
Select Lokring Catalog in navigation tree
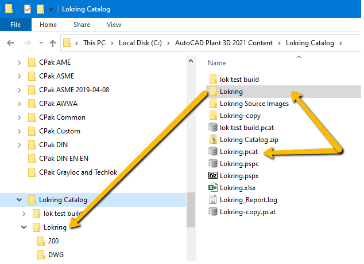(x=93, y=200)
